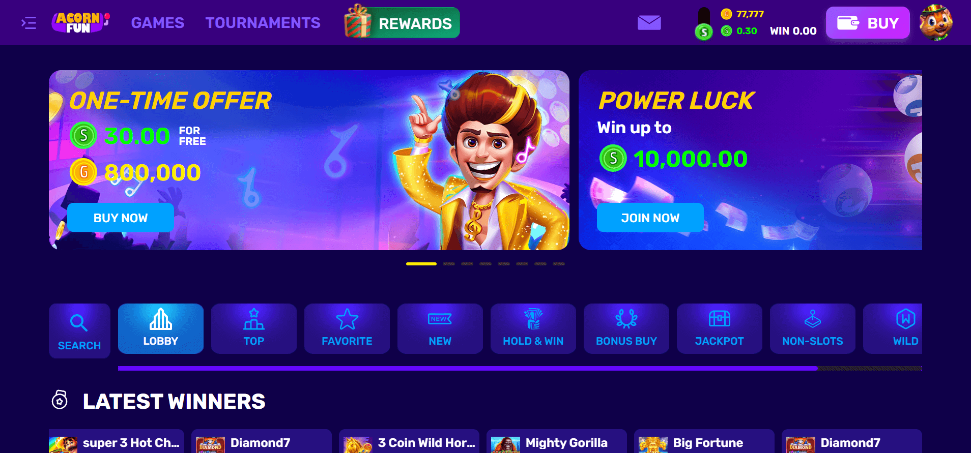Open the Mighty Gorilla winner thumbnail
Image resolution: width=971 pixels, height=453 pixels.
tap(505, 445)
